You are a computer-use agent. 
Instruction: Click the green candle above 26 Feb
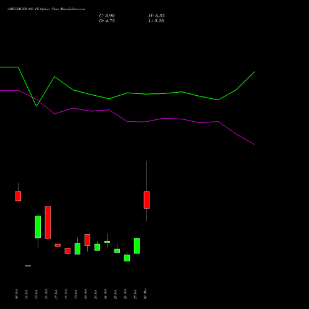127,258
